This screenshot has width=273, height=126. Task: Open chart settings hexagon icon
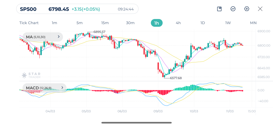247,9
